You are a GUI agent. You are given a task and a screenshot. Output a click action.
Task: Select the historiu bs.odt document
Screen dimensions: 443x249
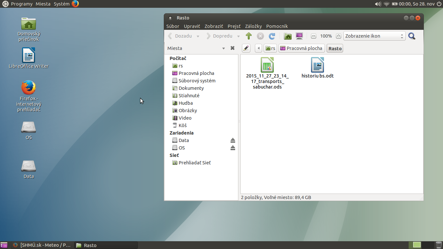pos(317,68)
